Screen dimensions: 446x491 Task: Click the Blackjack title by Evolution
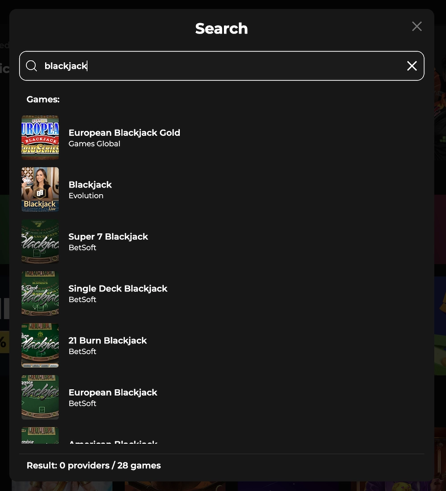(90, 185)
